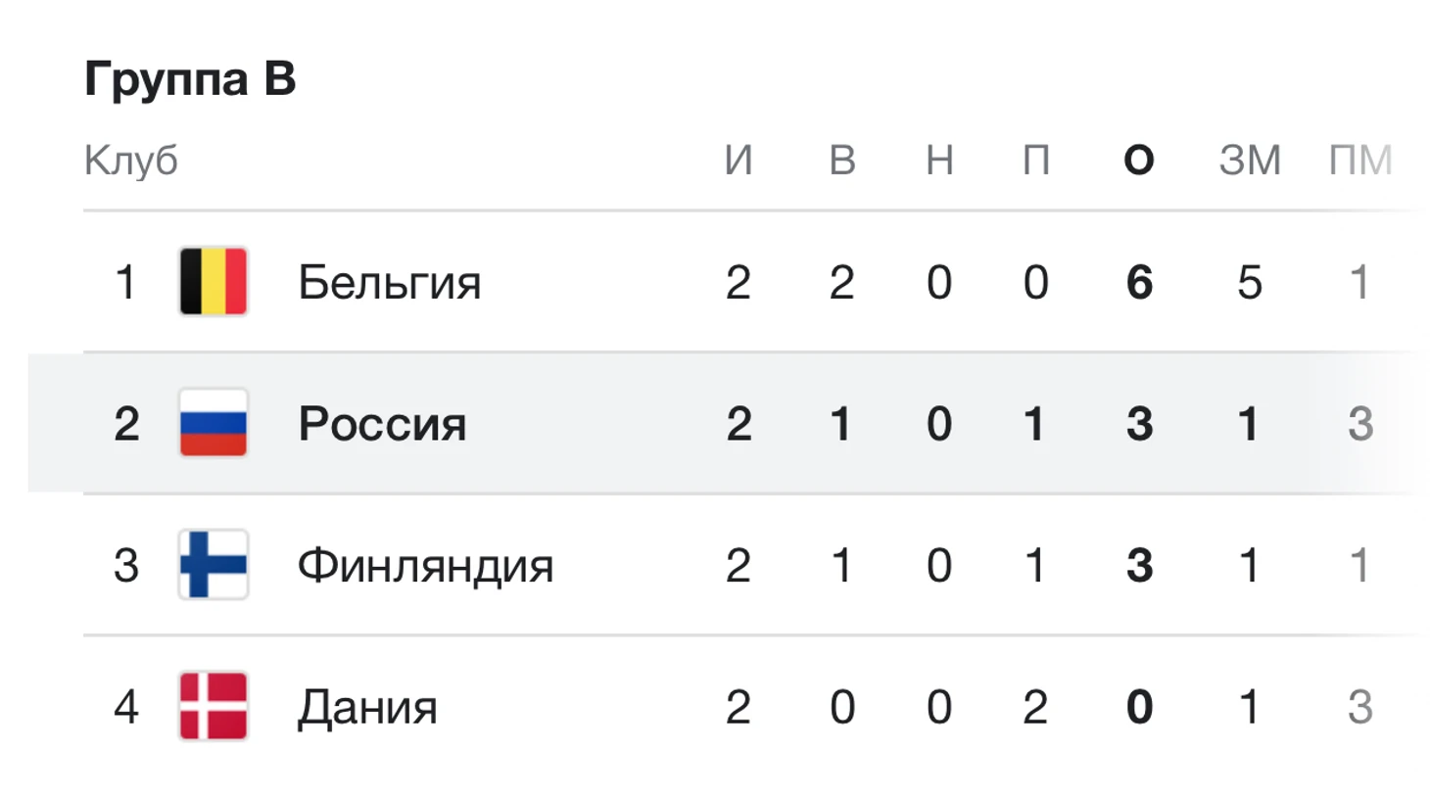Viewport: 1430px width, 796px height.
Task: Click the Belgium flag icon
Action: [x=214, y=282]
